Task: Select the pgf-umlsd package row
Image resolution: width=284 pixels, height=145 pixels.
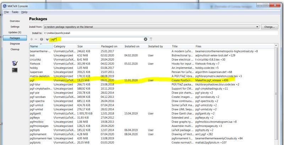Action: tap(152, 110)
